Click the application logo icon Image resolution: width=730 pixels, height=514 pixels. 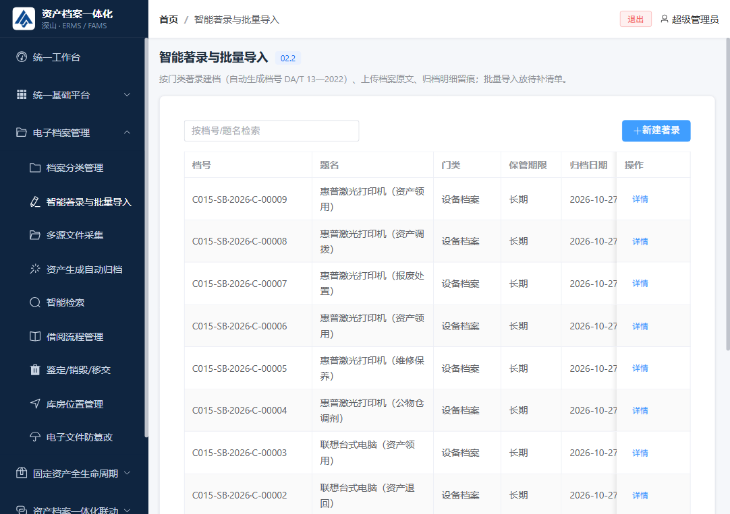tap(24, 19)
